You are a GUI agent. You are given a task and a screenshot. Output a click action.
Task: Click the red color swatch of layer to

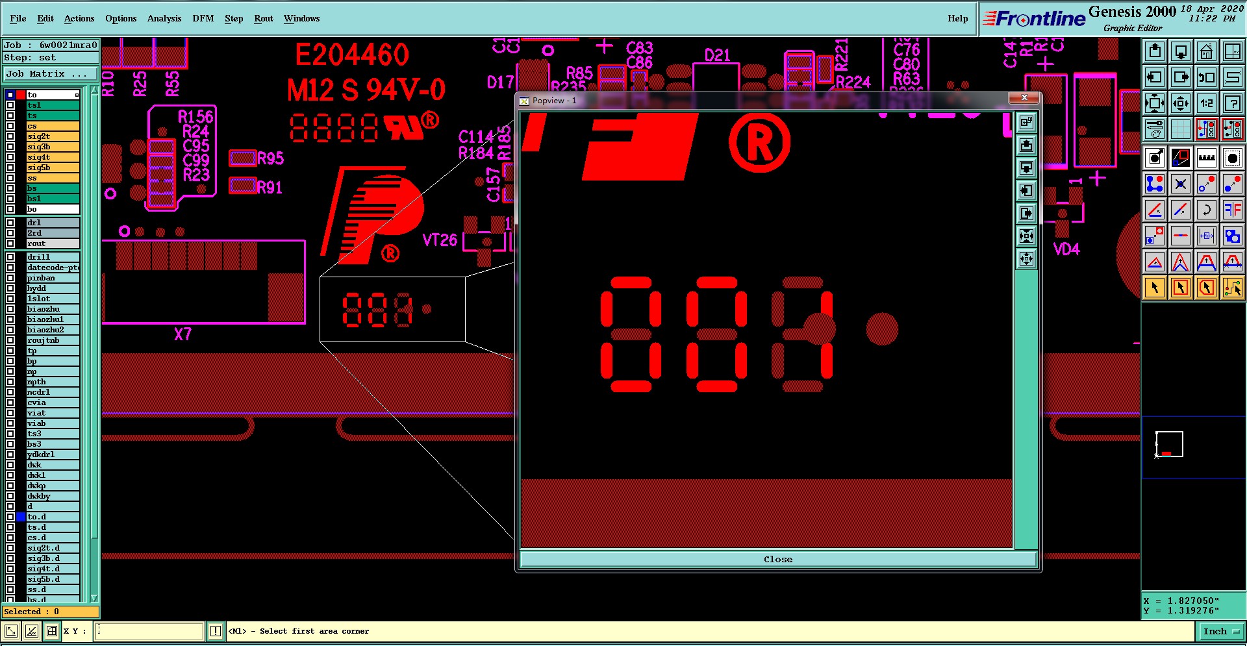[x=21, y=95]
